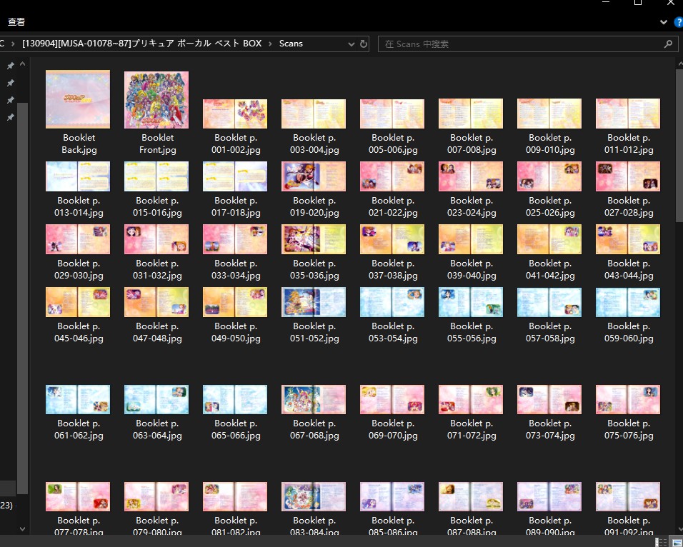Select Booklet Front.jpg thumbnail
The height and width of the screenshot is (547, 683).
156,100
